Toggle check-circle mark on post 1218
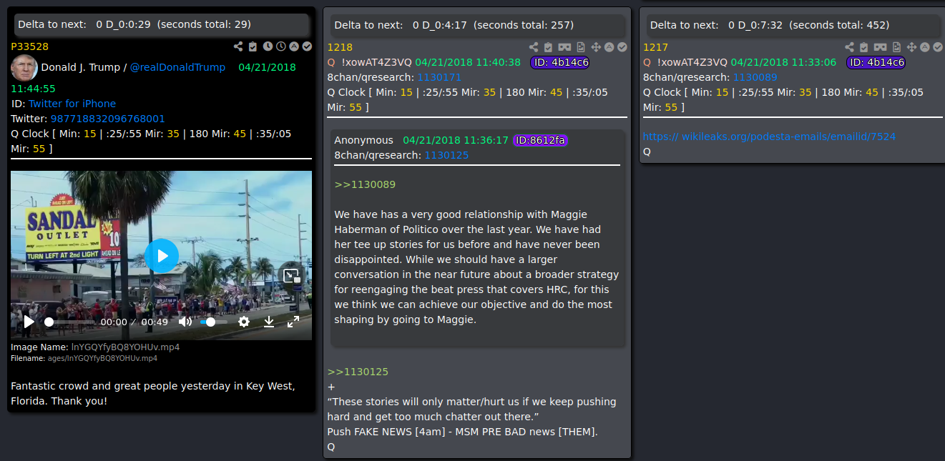This screenshot has width=945, height=461. tap(622, 47)
